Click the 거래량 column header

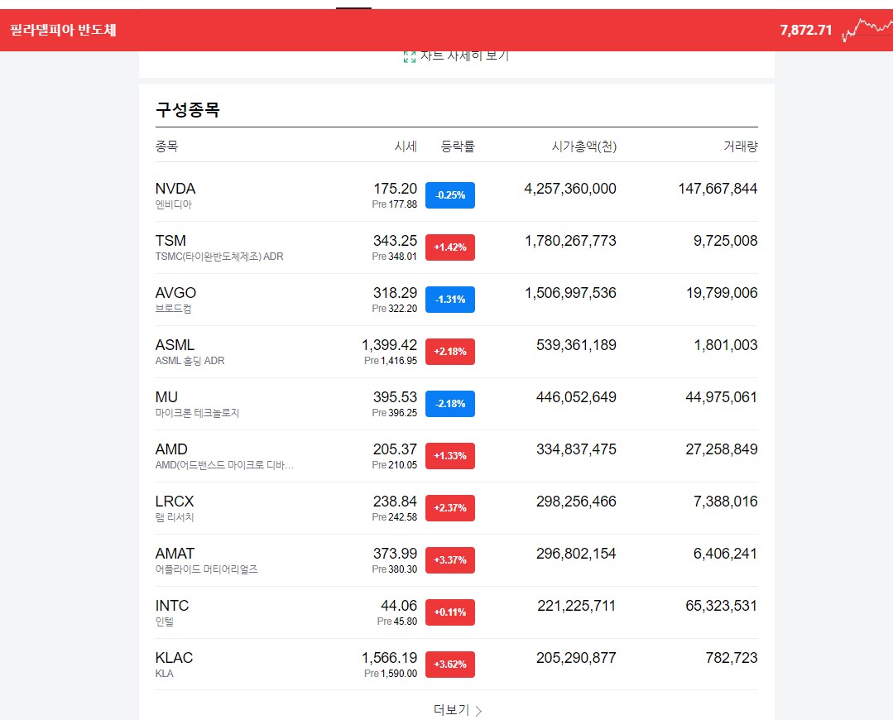[741, 146]
